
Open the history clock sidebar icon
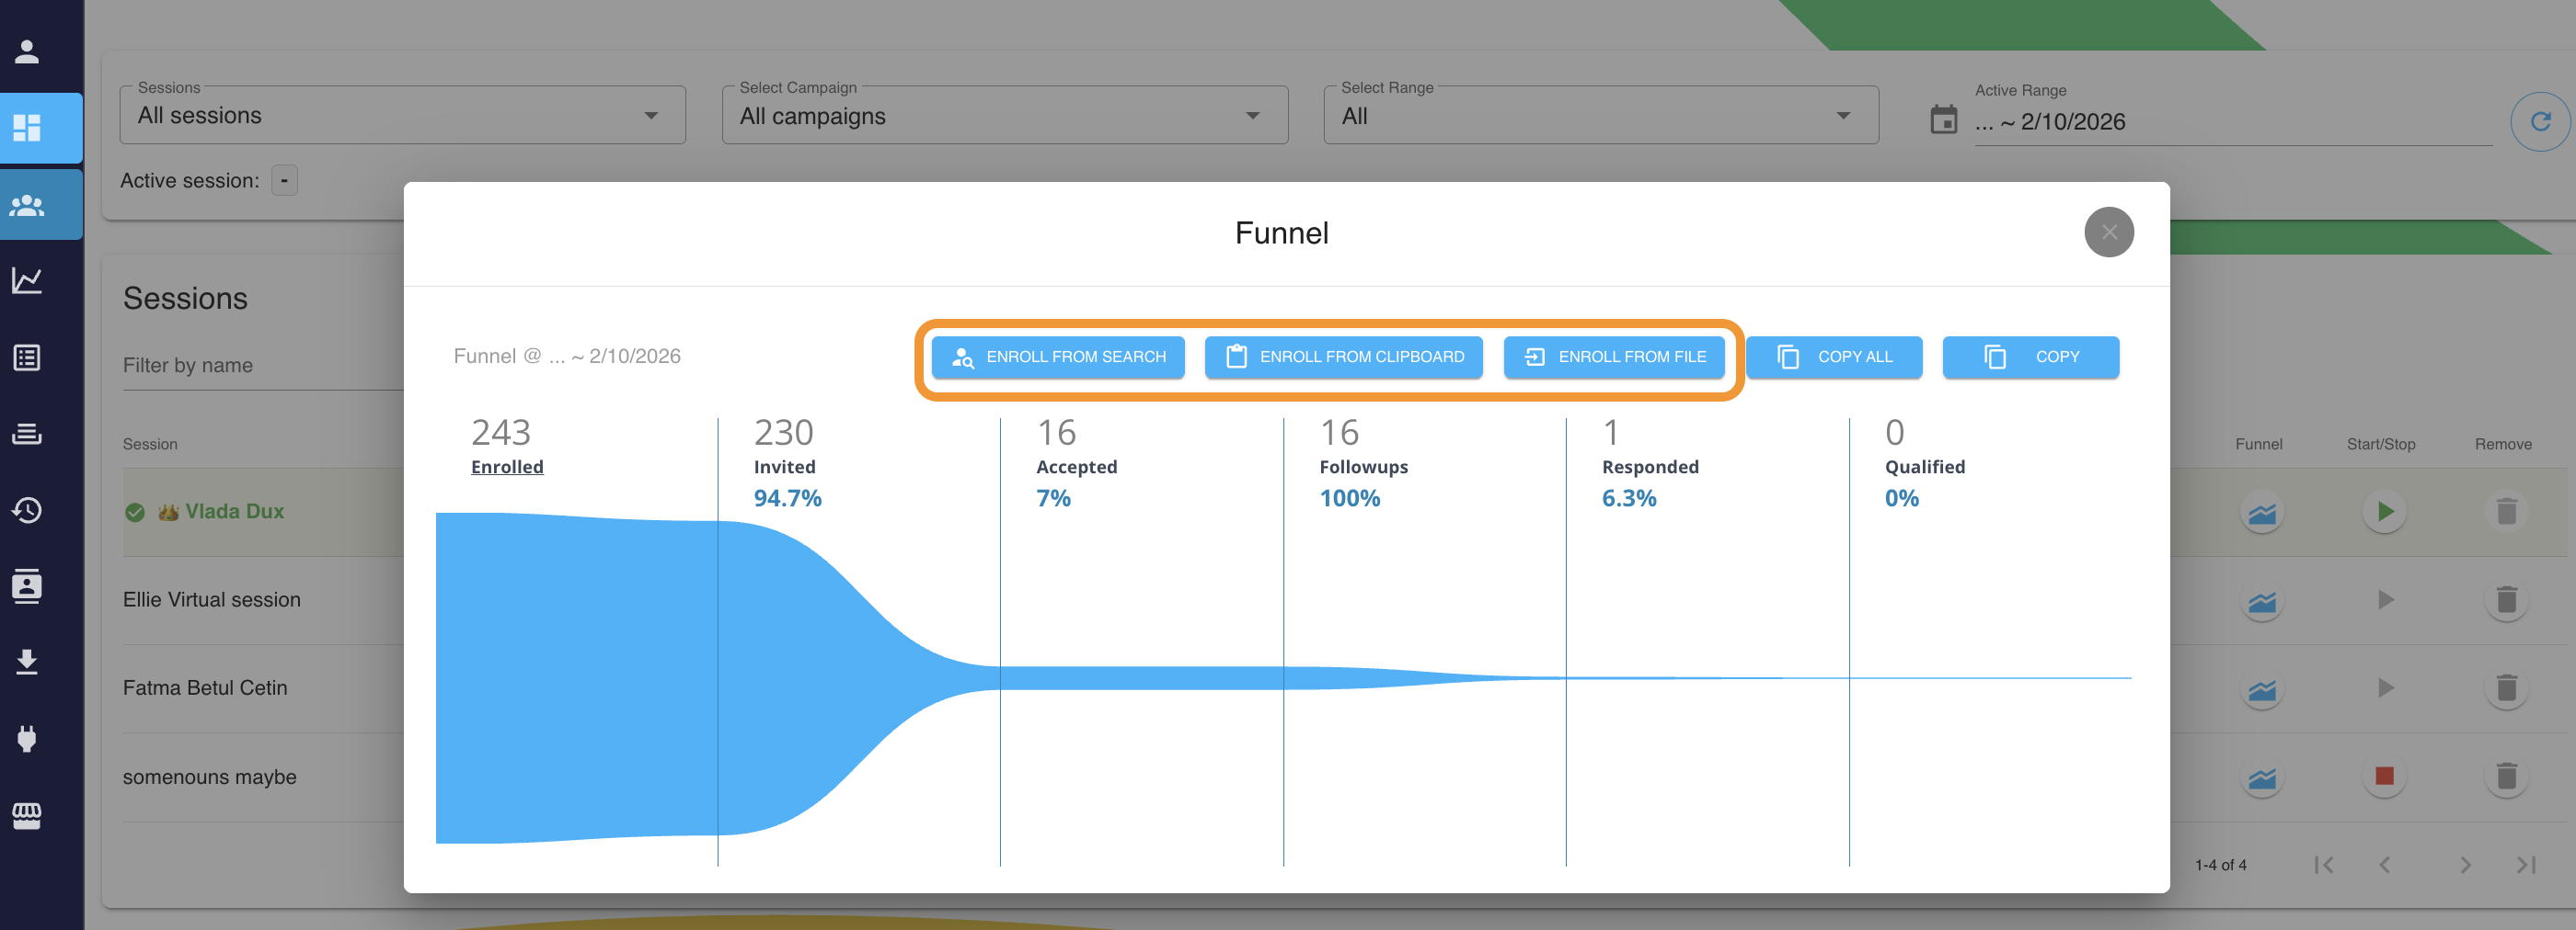(x=27, y=510)
